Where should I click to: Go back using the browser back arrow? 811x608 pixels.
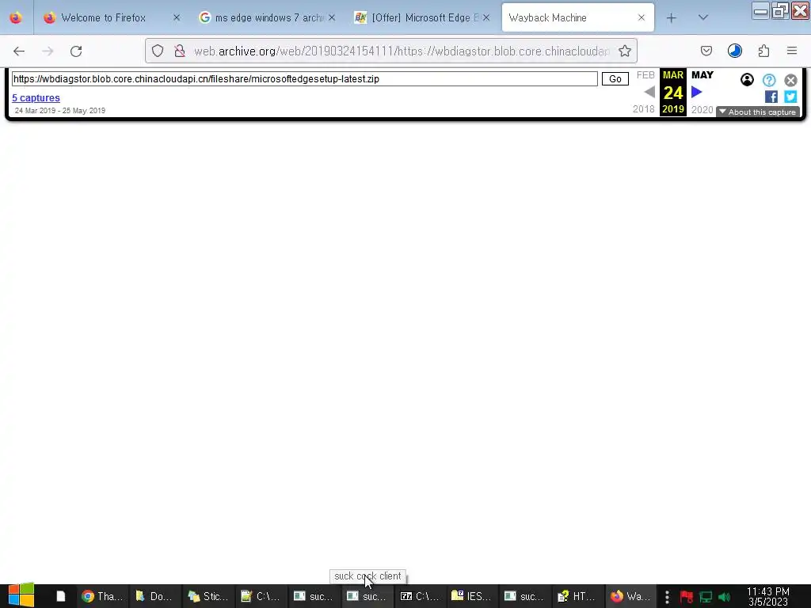coord(19,51)
